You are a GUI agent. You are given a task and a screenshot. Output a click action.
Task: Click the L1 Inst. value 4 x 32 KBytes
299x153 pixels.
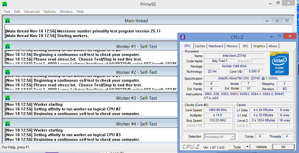pos(263,115)
